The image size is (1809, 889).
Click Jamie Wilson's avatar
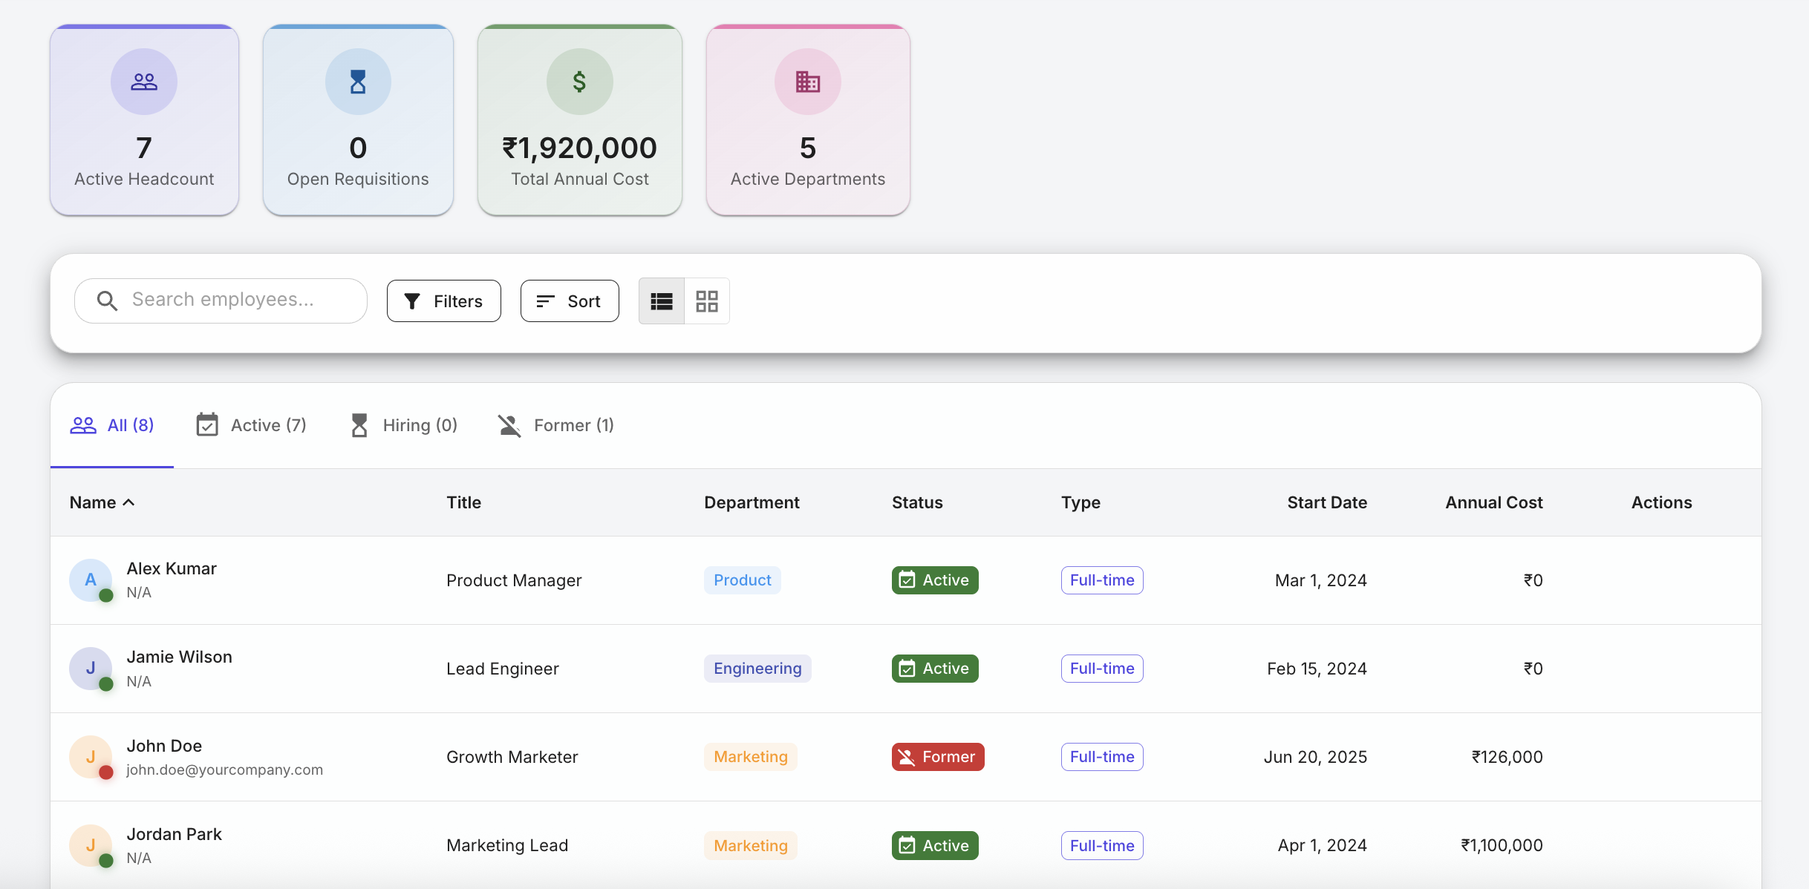click(x=91, y=669)
